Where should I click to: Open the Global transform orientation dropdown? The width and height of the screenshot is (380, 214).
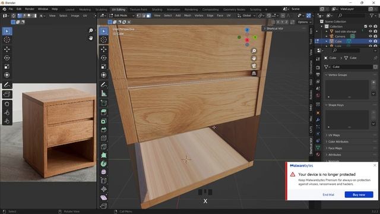pos(246,15)
